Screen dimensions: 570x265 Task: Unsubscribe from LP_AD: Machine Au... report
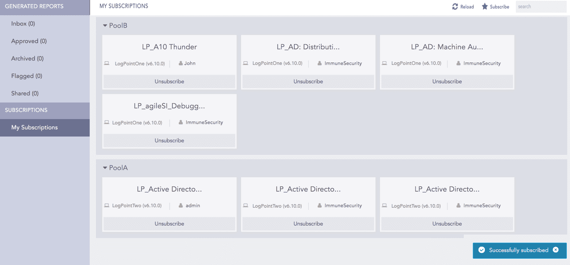(447, 81)
